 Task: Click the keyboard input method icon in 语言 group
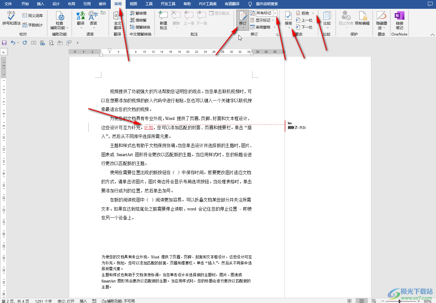103,13
